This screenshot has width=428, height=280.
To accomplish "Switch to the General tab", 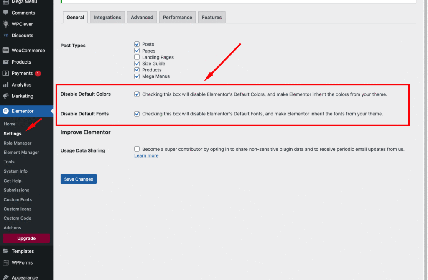I will pos(75,17).
